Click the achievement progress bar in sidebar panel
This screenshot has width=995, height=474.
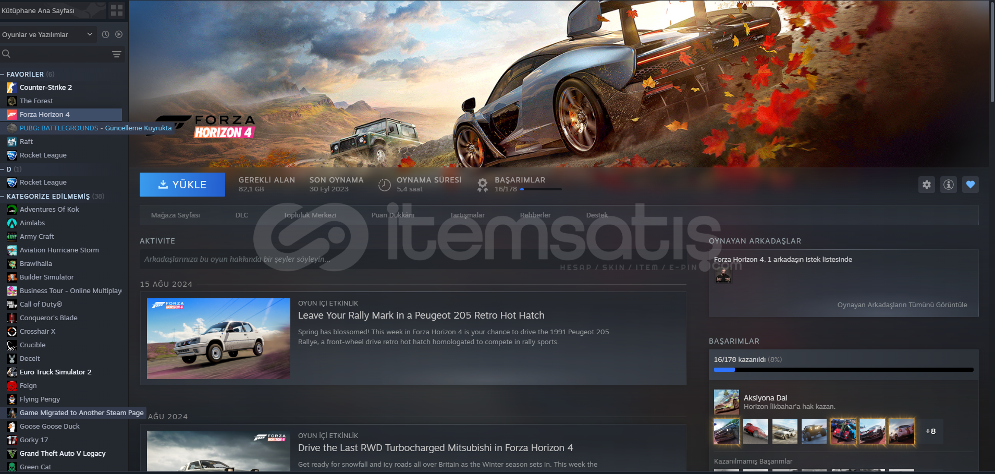[x=843, y=370]
